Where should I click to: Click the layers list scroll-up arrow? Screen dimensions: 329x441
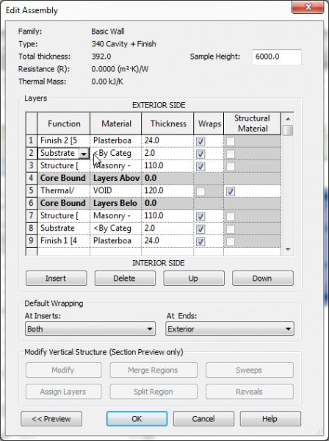coord(288,119)
